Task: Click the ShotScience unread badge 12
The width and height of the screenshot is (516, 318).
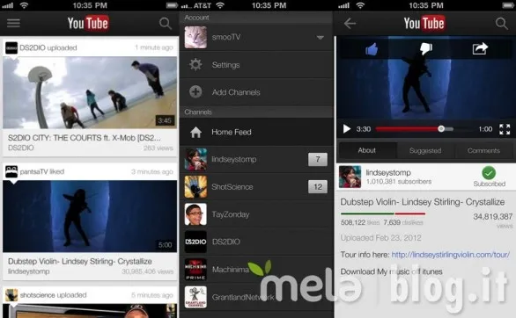Action: [318, 187]
